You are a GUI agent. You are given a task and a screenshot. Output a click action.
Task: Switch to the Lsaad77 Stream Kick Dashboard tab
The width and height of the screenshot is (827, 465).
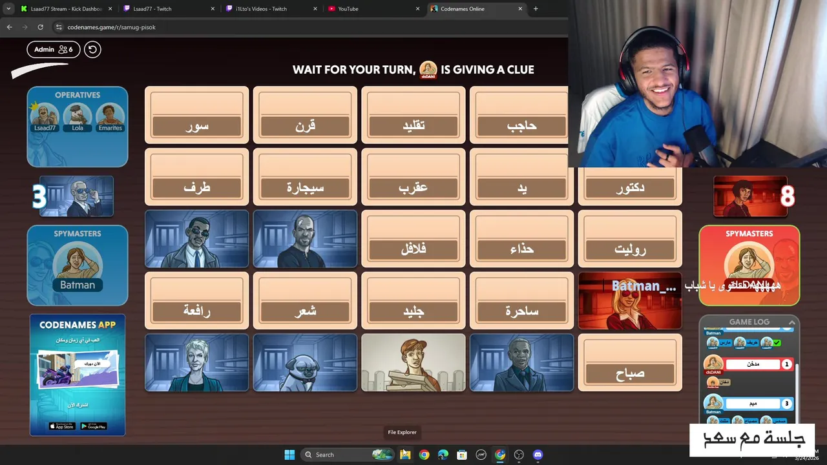coord(67,9)
